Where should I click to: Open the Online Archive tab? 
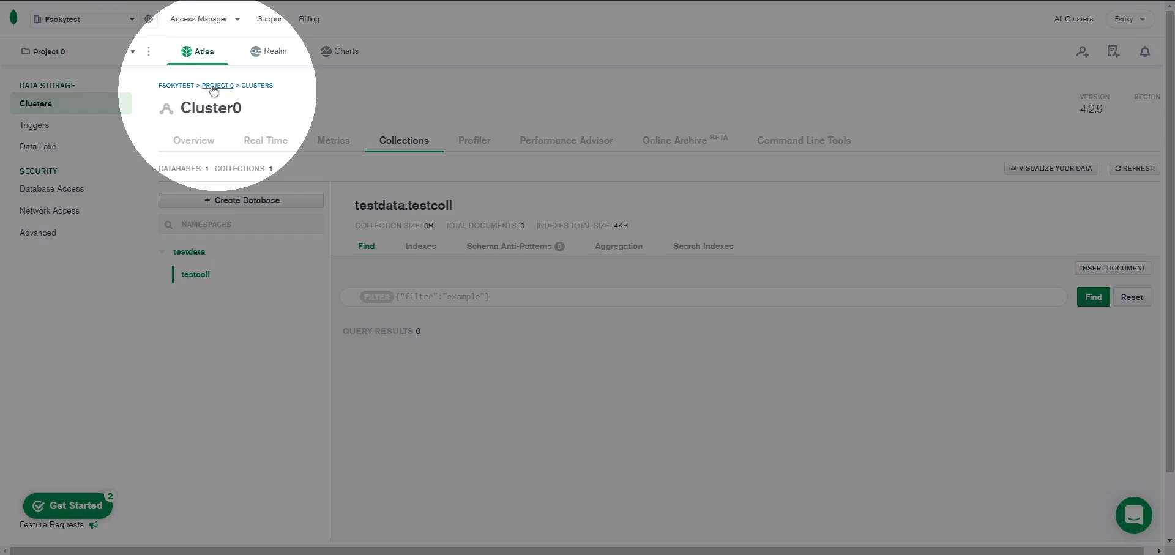(x=685, y=140)
